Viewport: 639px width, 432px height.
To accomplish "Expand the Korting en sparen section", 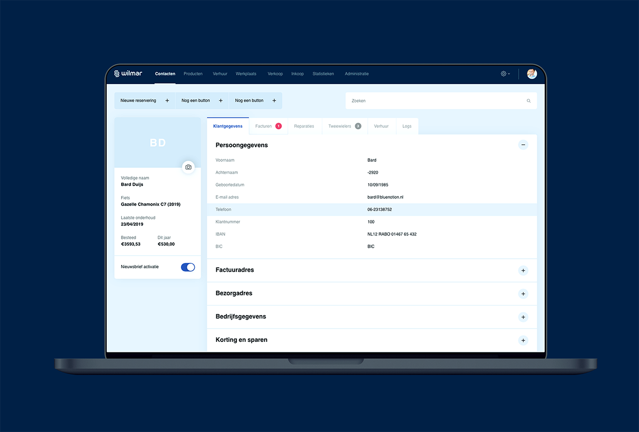I will pyautogui.click(x=523, y=340).
